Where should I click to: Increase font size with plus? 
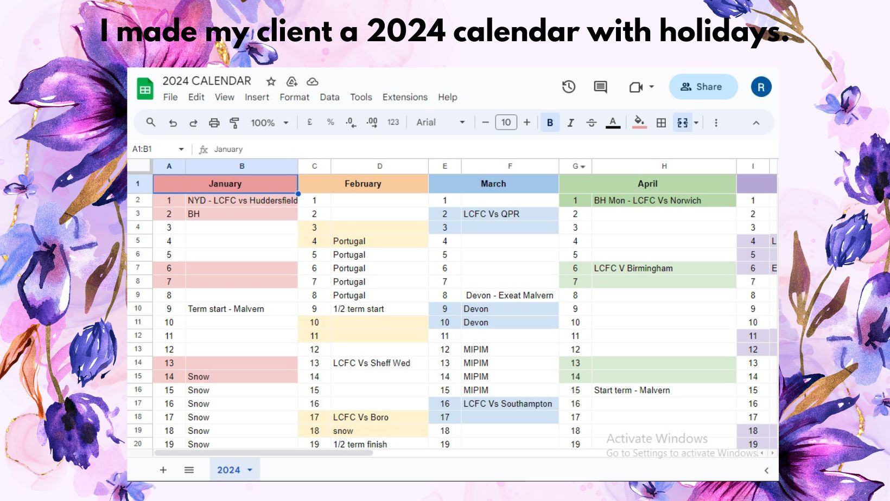coord(527,123)
